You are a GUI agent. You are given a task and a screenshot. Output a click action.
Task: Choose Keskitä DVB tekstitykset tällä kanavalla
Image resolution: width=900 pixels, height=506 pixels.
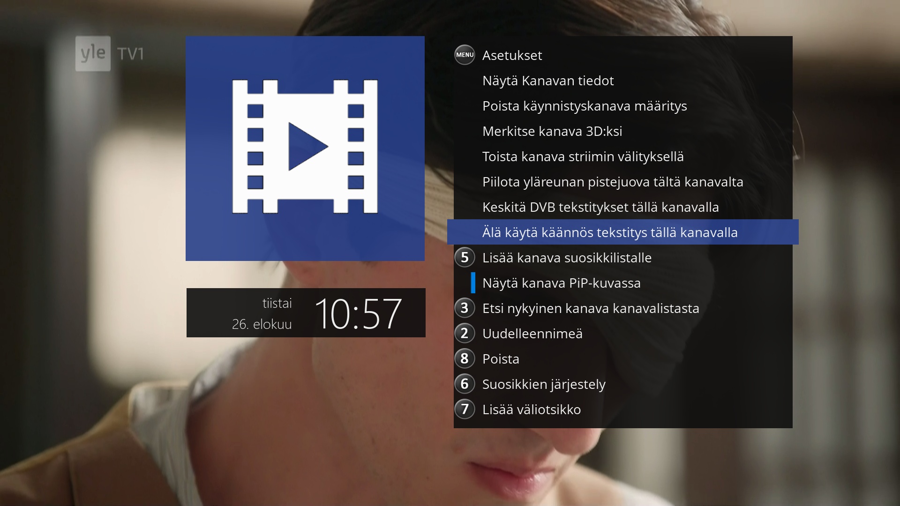tap(623, 207)
